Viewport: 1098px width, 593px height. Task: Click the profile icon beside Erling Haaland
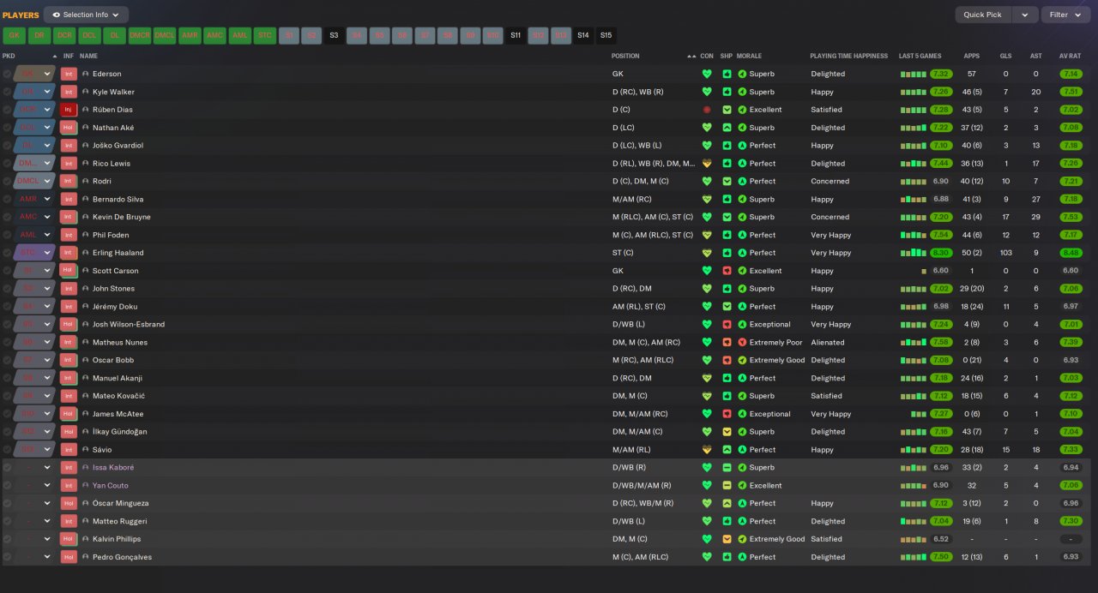(x=86, y=253)
